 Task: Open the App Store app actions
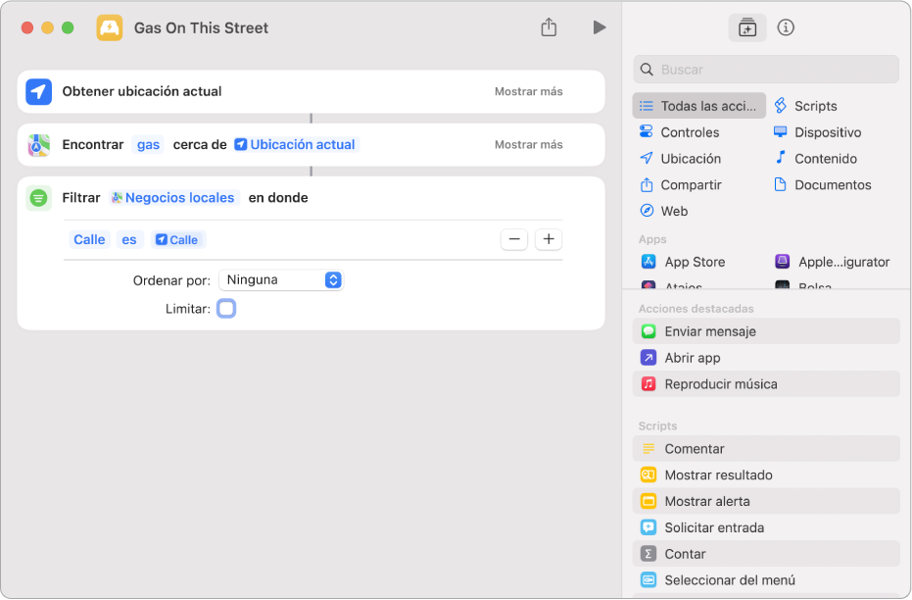coord(684,262)
